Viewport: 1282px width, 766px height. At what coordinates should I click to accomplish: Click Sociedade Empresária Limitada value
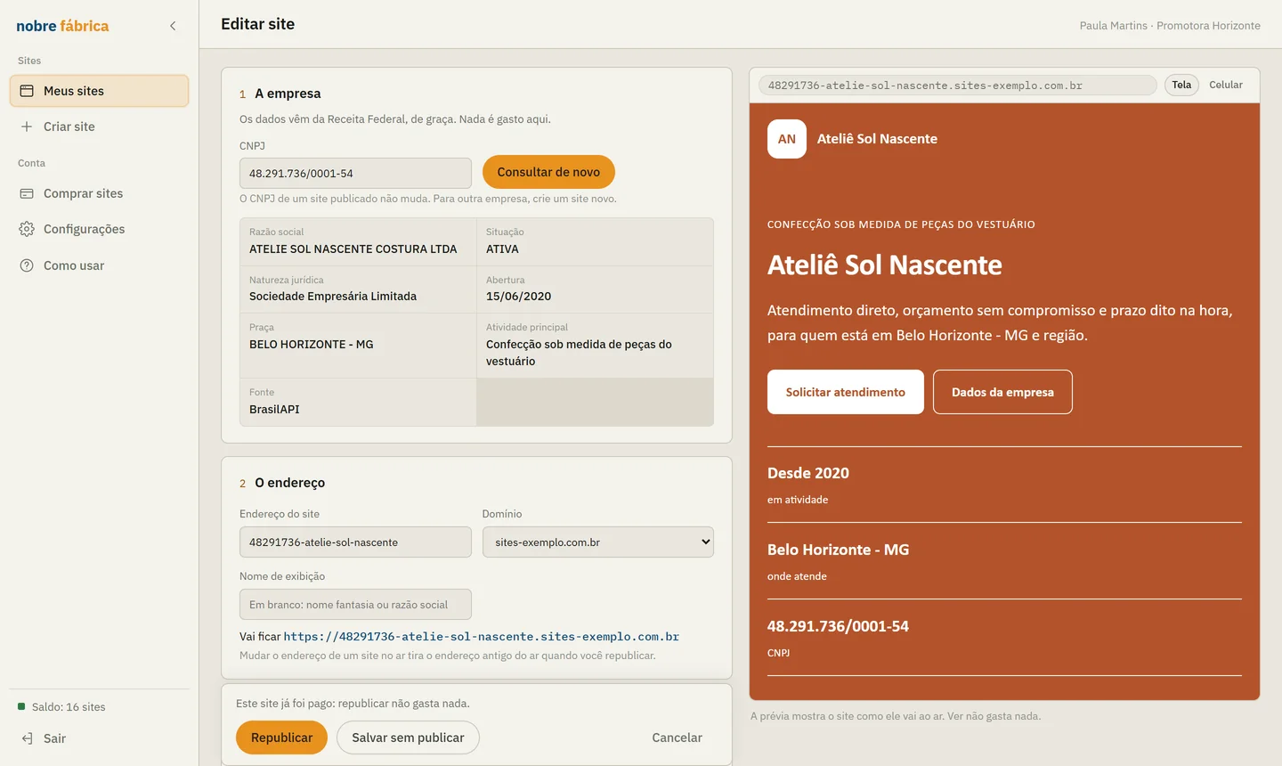pyautogui.click(x=333, y=297)
